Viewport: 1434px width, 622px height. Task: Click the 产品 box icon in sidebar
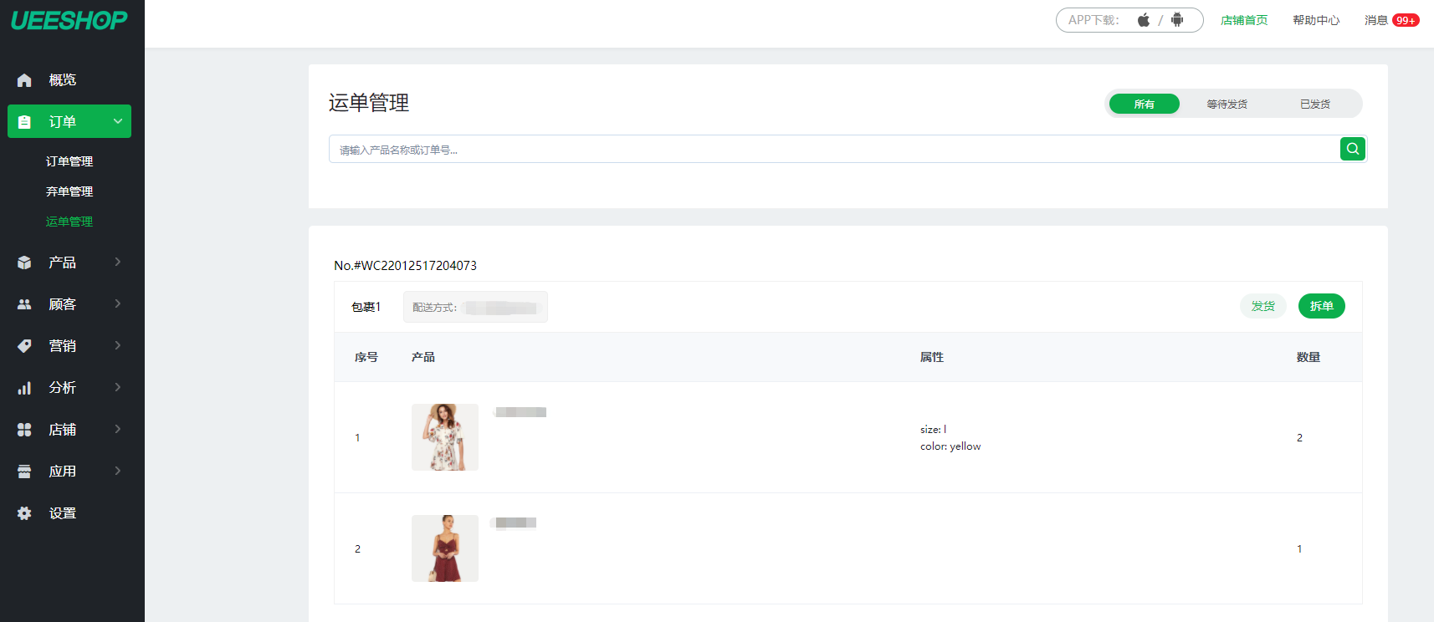(24, 263)
